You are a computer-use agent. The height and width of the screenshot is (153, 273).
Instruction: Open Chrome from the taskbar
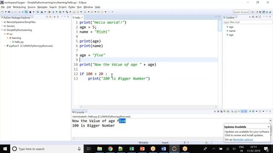(x=110, y=149)
